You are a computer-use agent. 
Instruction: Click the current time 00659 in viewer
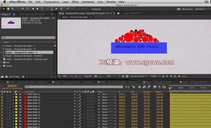coord(88,76)
